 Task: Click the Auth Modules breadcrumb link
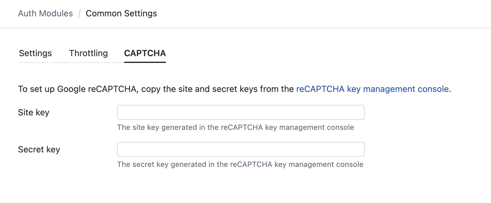tap(45, 13)
